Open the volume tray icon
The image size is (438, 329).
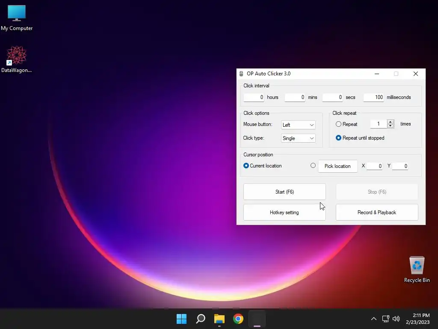click(396, 319)
